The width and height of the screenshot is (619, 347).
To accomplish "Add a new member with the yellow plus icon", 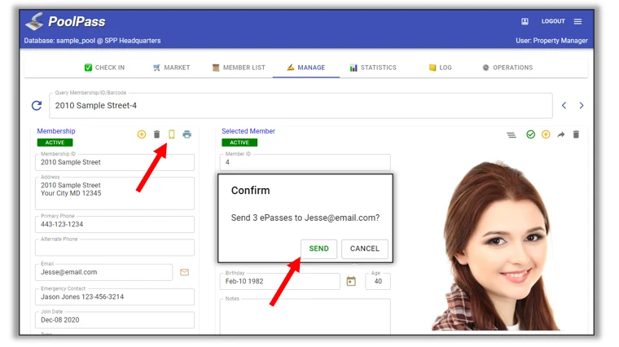I will coord(546,134).
